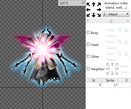Click the Sprite column header

(x=110, y=80)
